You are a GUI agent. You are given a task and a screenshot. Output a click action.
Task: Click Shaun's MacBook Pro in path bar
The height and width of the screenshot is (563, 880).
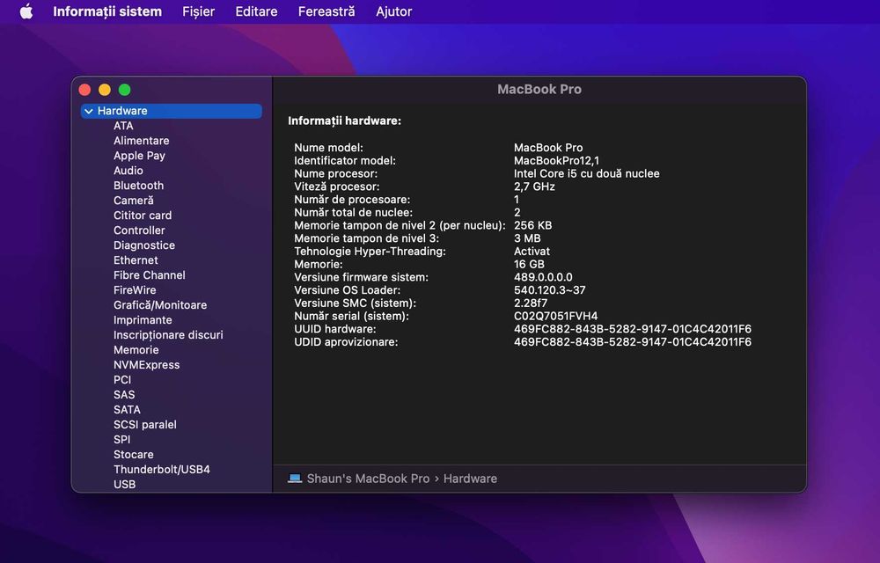tap(368, 479)
